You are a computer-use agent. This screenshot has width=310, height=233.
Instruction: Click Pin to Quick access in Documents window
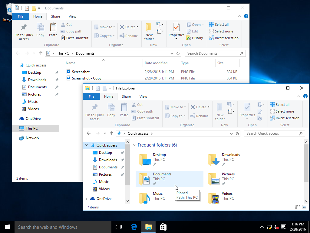pos(24,31)
